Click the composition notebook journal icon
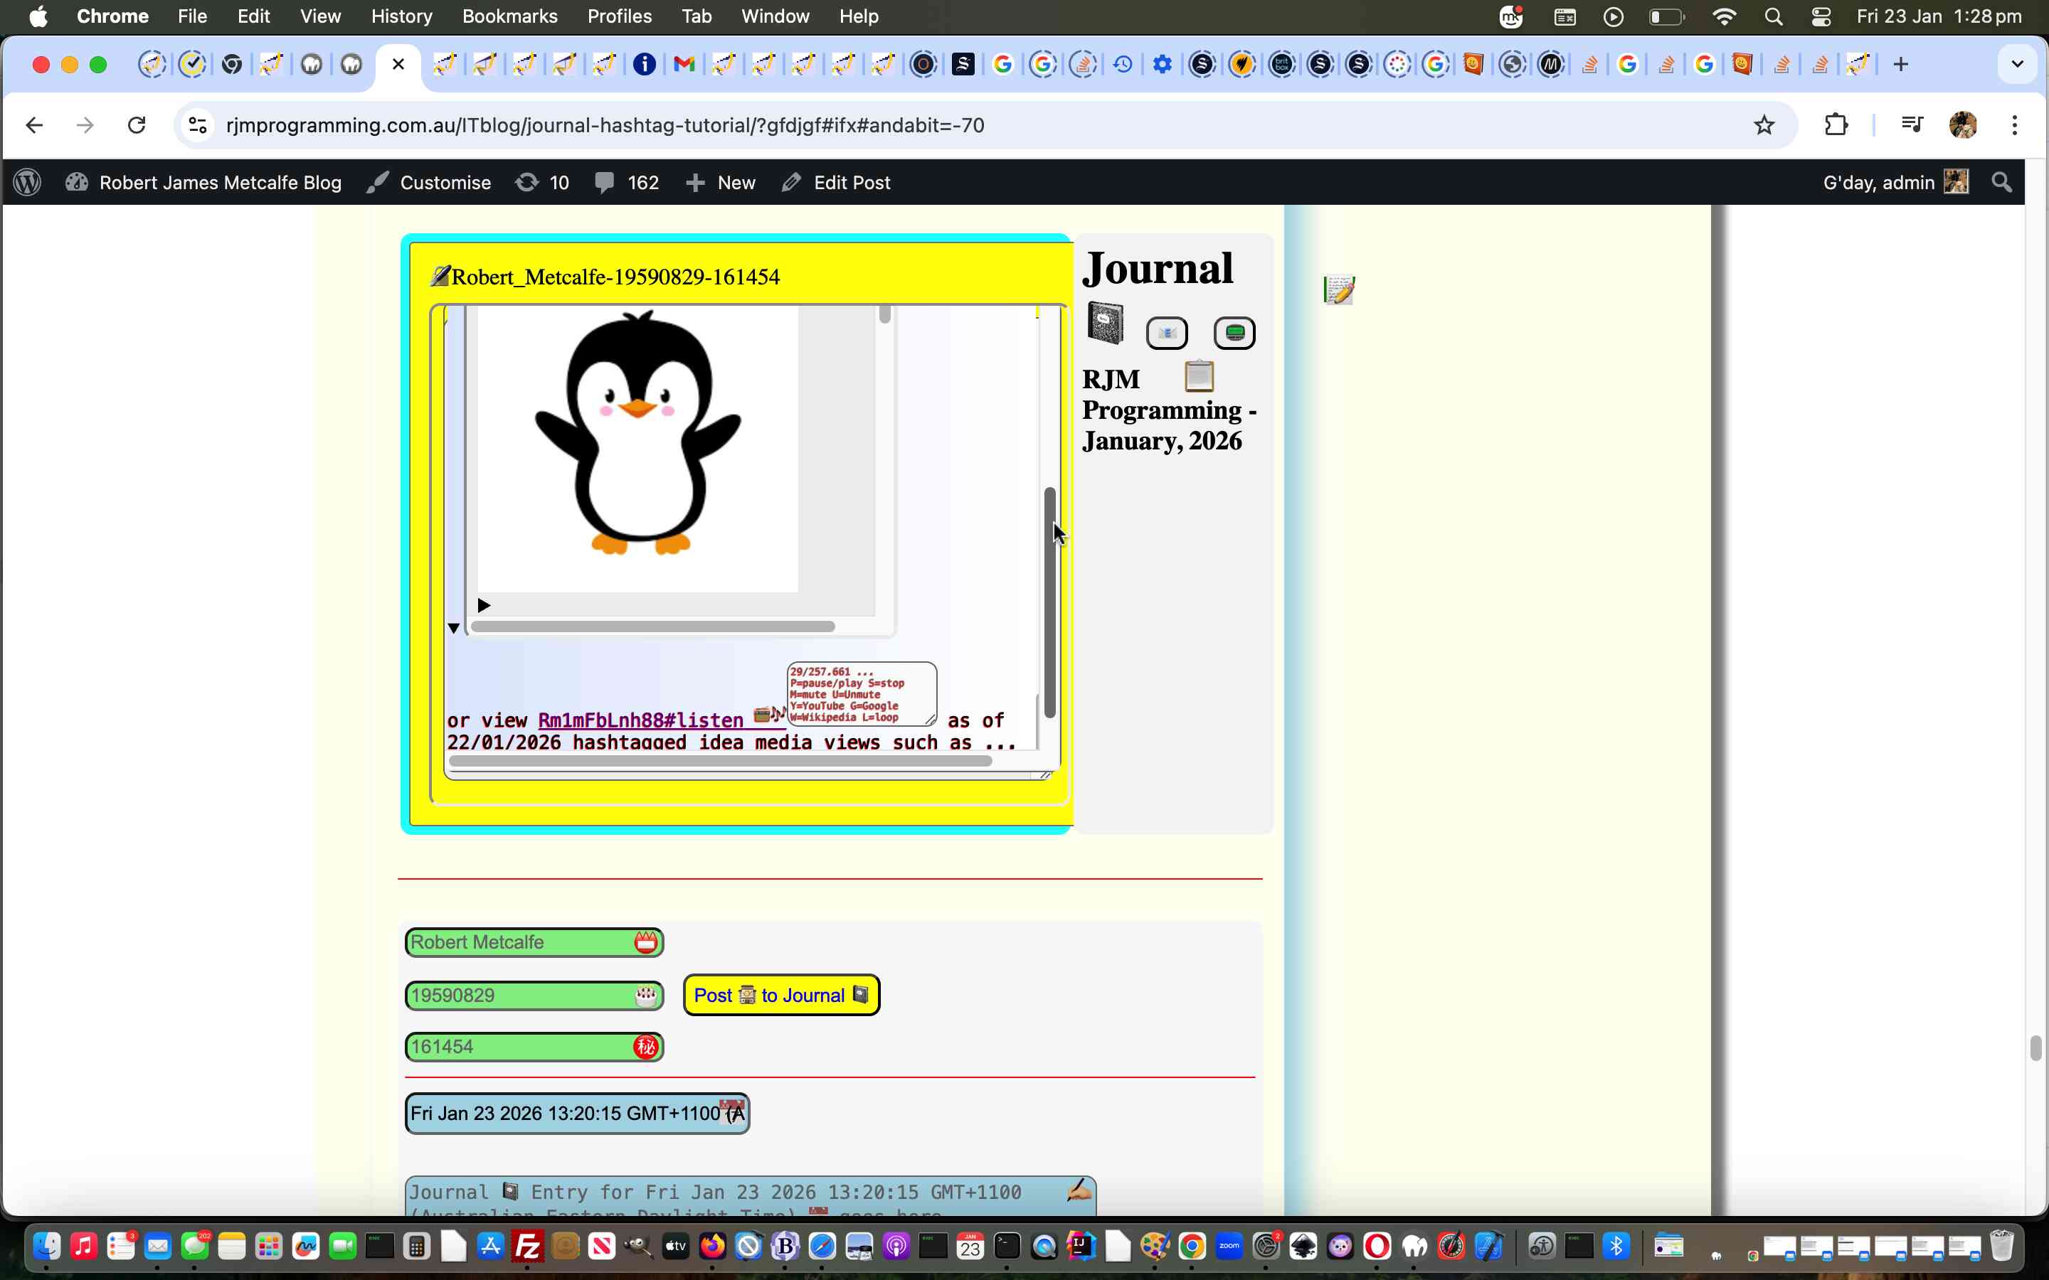The image size is (2049, 1280). tap(1105, 323)
